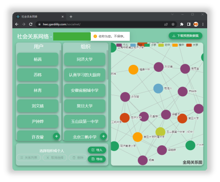Go back to the previous browser page
This screenshot has width=220, height=182.
[x=17, y=24]
